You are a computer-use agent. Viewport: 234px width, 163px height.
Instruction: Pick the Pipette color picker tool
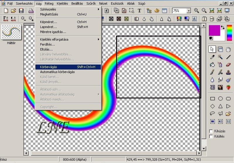[213, 57]
